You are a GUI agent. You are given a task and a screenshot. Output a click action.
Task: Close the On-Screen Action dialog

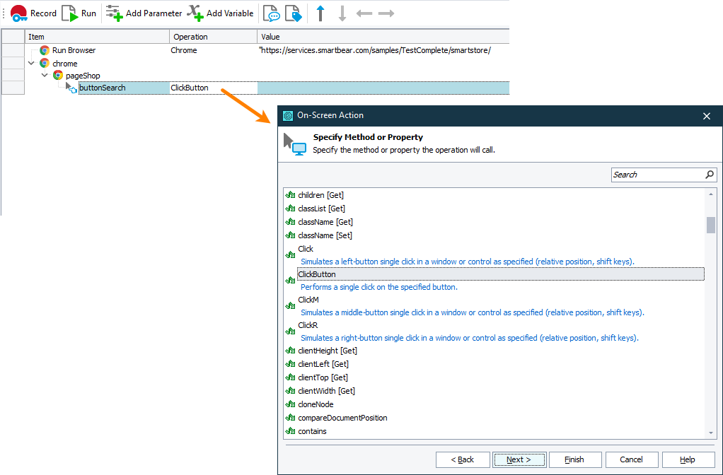(x=707, y=116)
